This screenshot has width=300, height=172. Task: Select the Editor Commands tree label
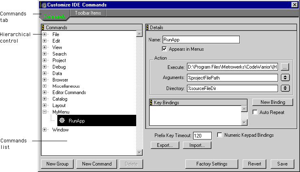click(69, 92)
